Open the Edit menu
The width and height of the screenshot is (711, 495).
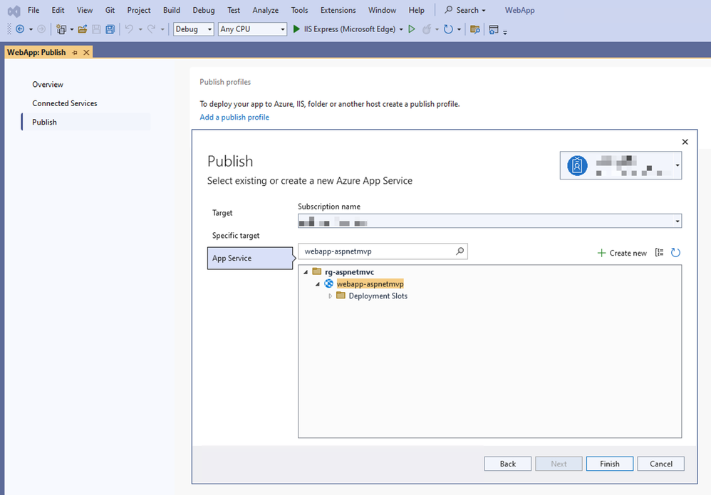point(58,10)
